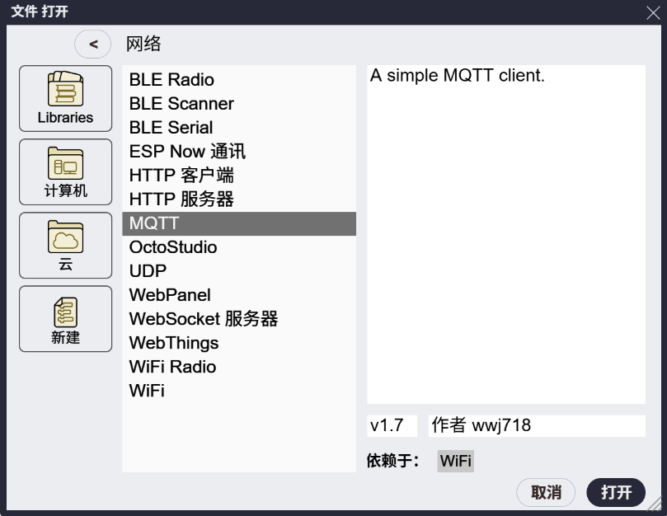Choose UDP in the library list
This screenshot has height=516, width=667.
click(x=239, y=271)
